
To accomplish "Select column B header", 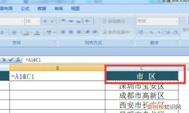I will click(x=57, y=68).
